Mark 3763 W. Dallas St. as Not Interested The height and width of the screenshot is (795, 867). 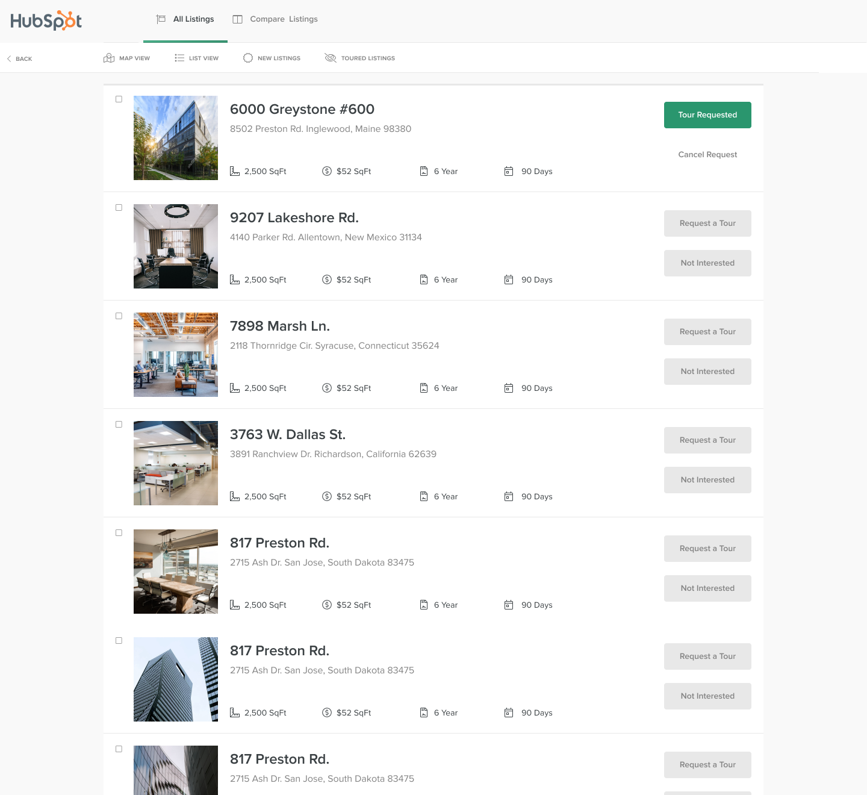[x=707, y=480]
